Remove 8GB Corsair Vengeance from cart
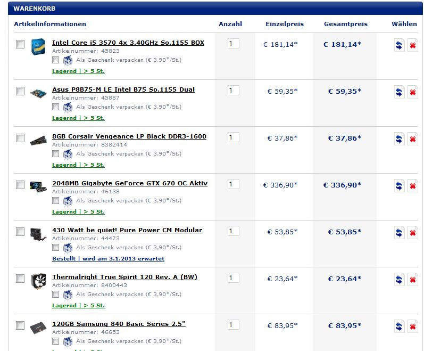The height and width of the screenshot is (351, 424). click(x=413, y=139)
